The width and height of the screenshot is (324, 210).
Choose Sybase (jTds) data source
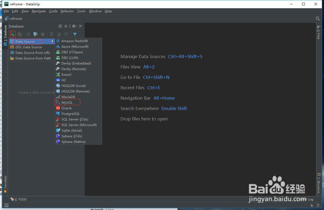[x=78, y=136]
